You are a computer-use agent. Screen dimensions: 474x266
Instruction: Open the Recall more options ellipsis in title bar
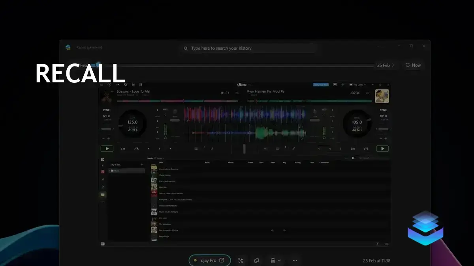(x=379, y=47)
